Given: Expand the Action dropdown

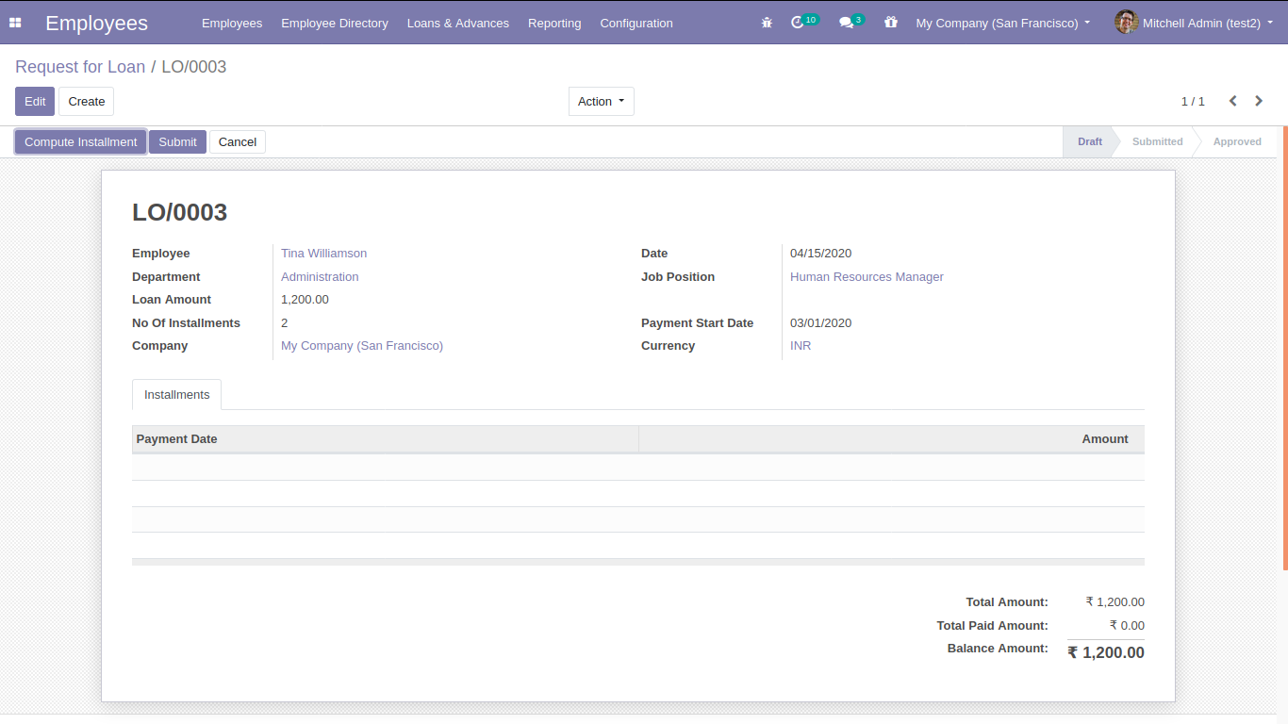Looking at the screenshot, I should coord(601,102).
